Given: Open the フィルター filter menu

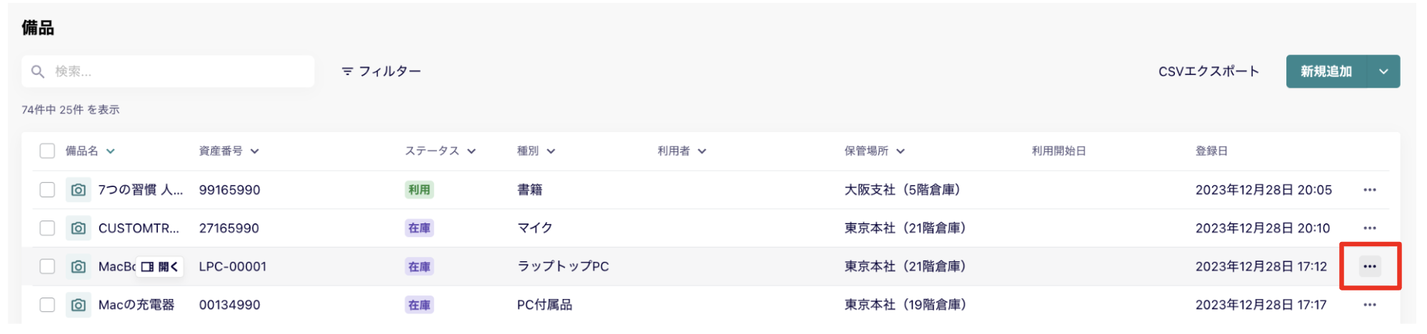Looking at the screenshot, I should (x=381, y=71).
